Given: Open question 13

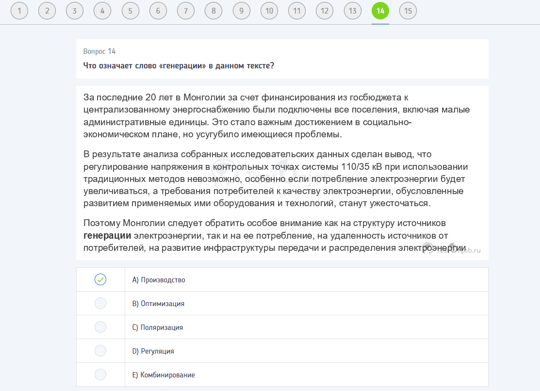Looking at the screenshot, I should [x=352, y=10].
